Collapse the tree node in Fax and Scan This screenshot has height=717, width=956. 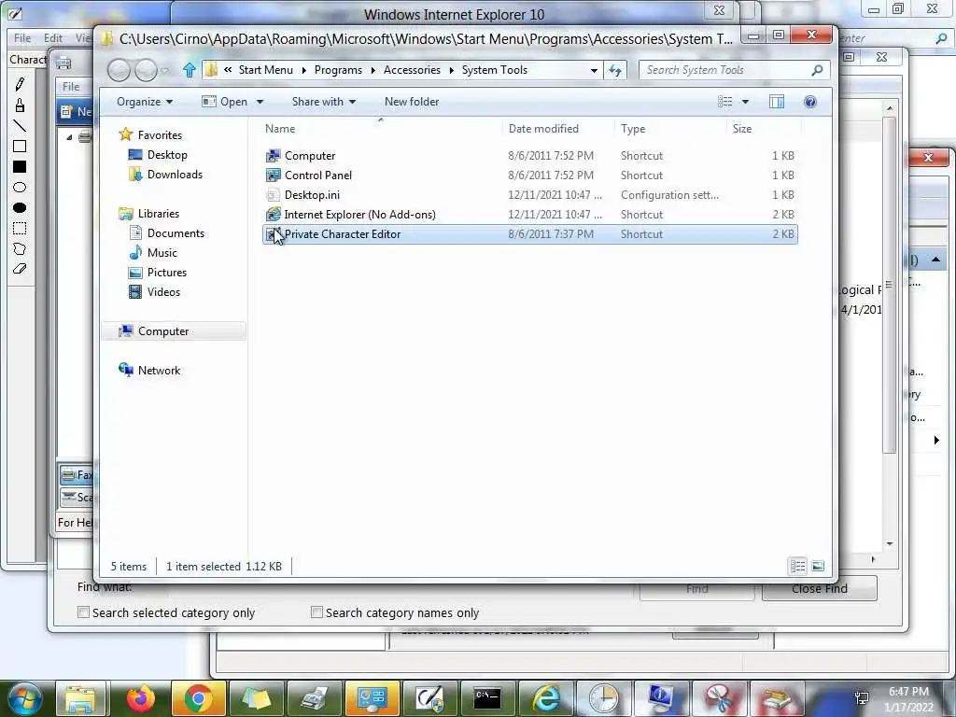coord(69,137)
